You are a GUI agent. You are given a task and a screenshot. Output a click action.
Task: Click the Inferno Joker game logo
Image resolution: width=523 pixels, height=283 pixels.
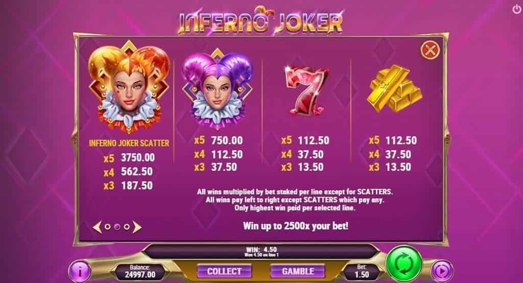click(x=260, y=21)
